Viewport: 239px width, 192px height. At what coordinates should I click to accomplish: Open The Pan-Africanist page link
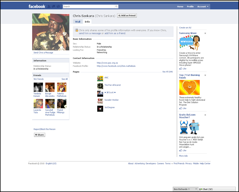(113, 85)
